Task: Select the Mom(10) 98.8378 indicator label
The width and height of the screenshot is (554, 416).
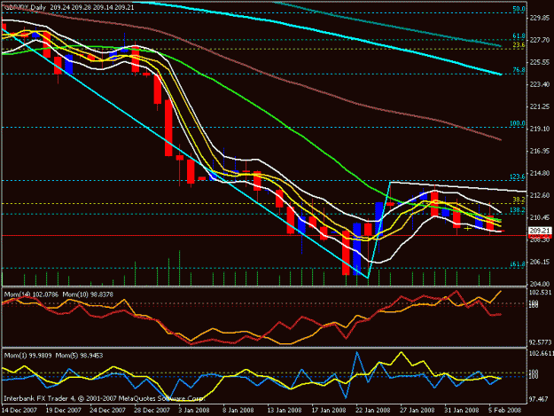Action: click(x=88, y=294)
